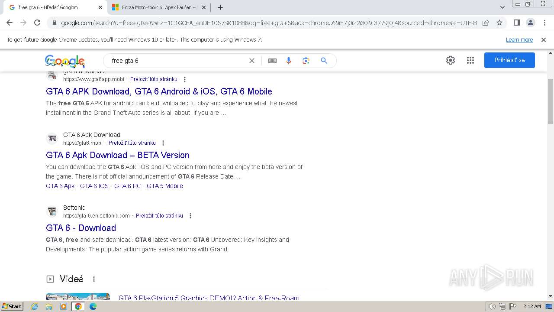View site information lock icon

55,23
